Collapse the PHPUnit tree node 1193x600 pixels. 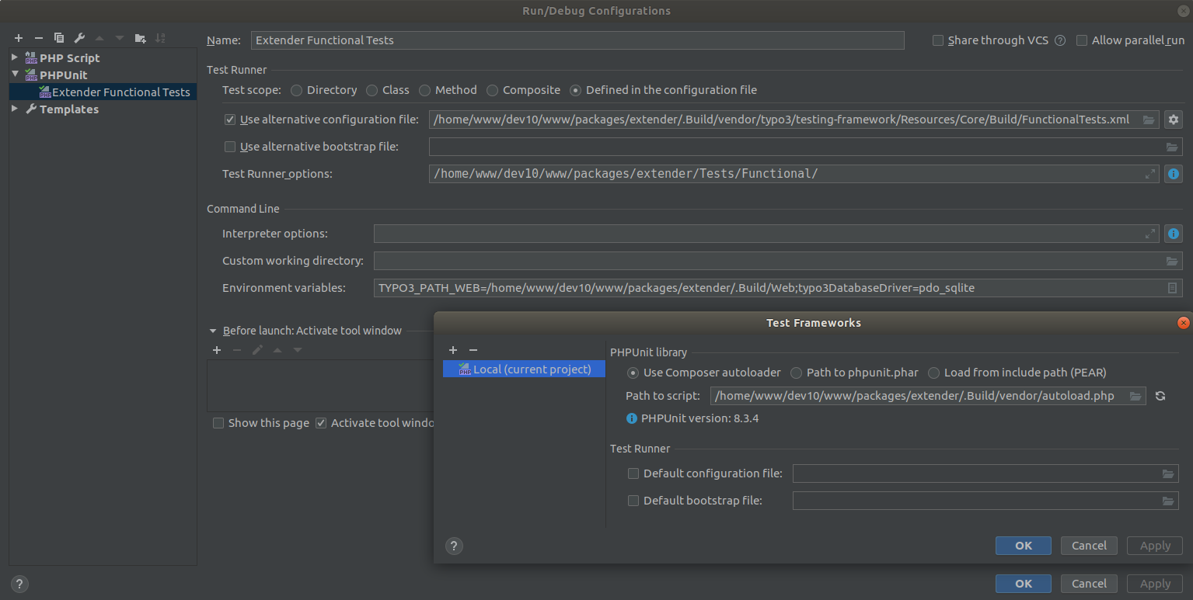pyautogui.click(x=14, y=75)
